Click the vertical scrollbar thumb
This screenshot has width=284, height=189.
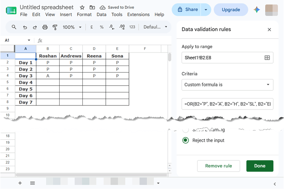point(170,57)
